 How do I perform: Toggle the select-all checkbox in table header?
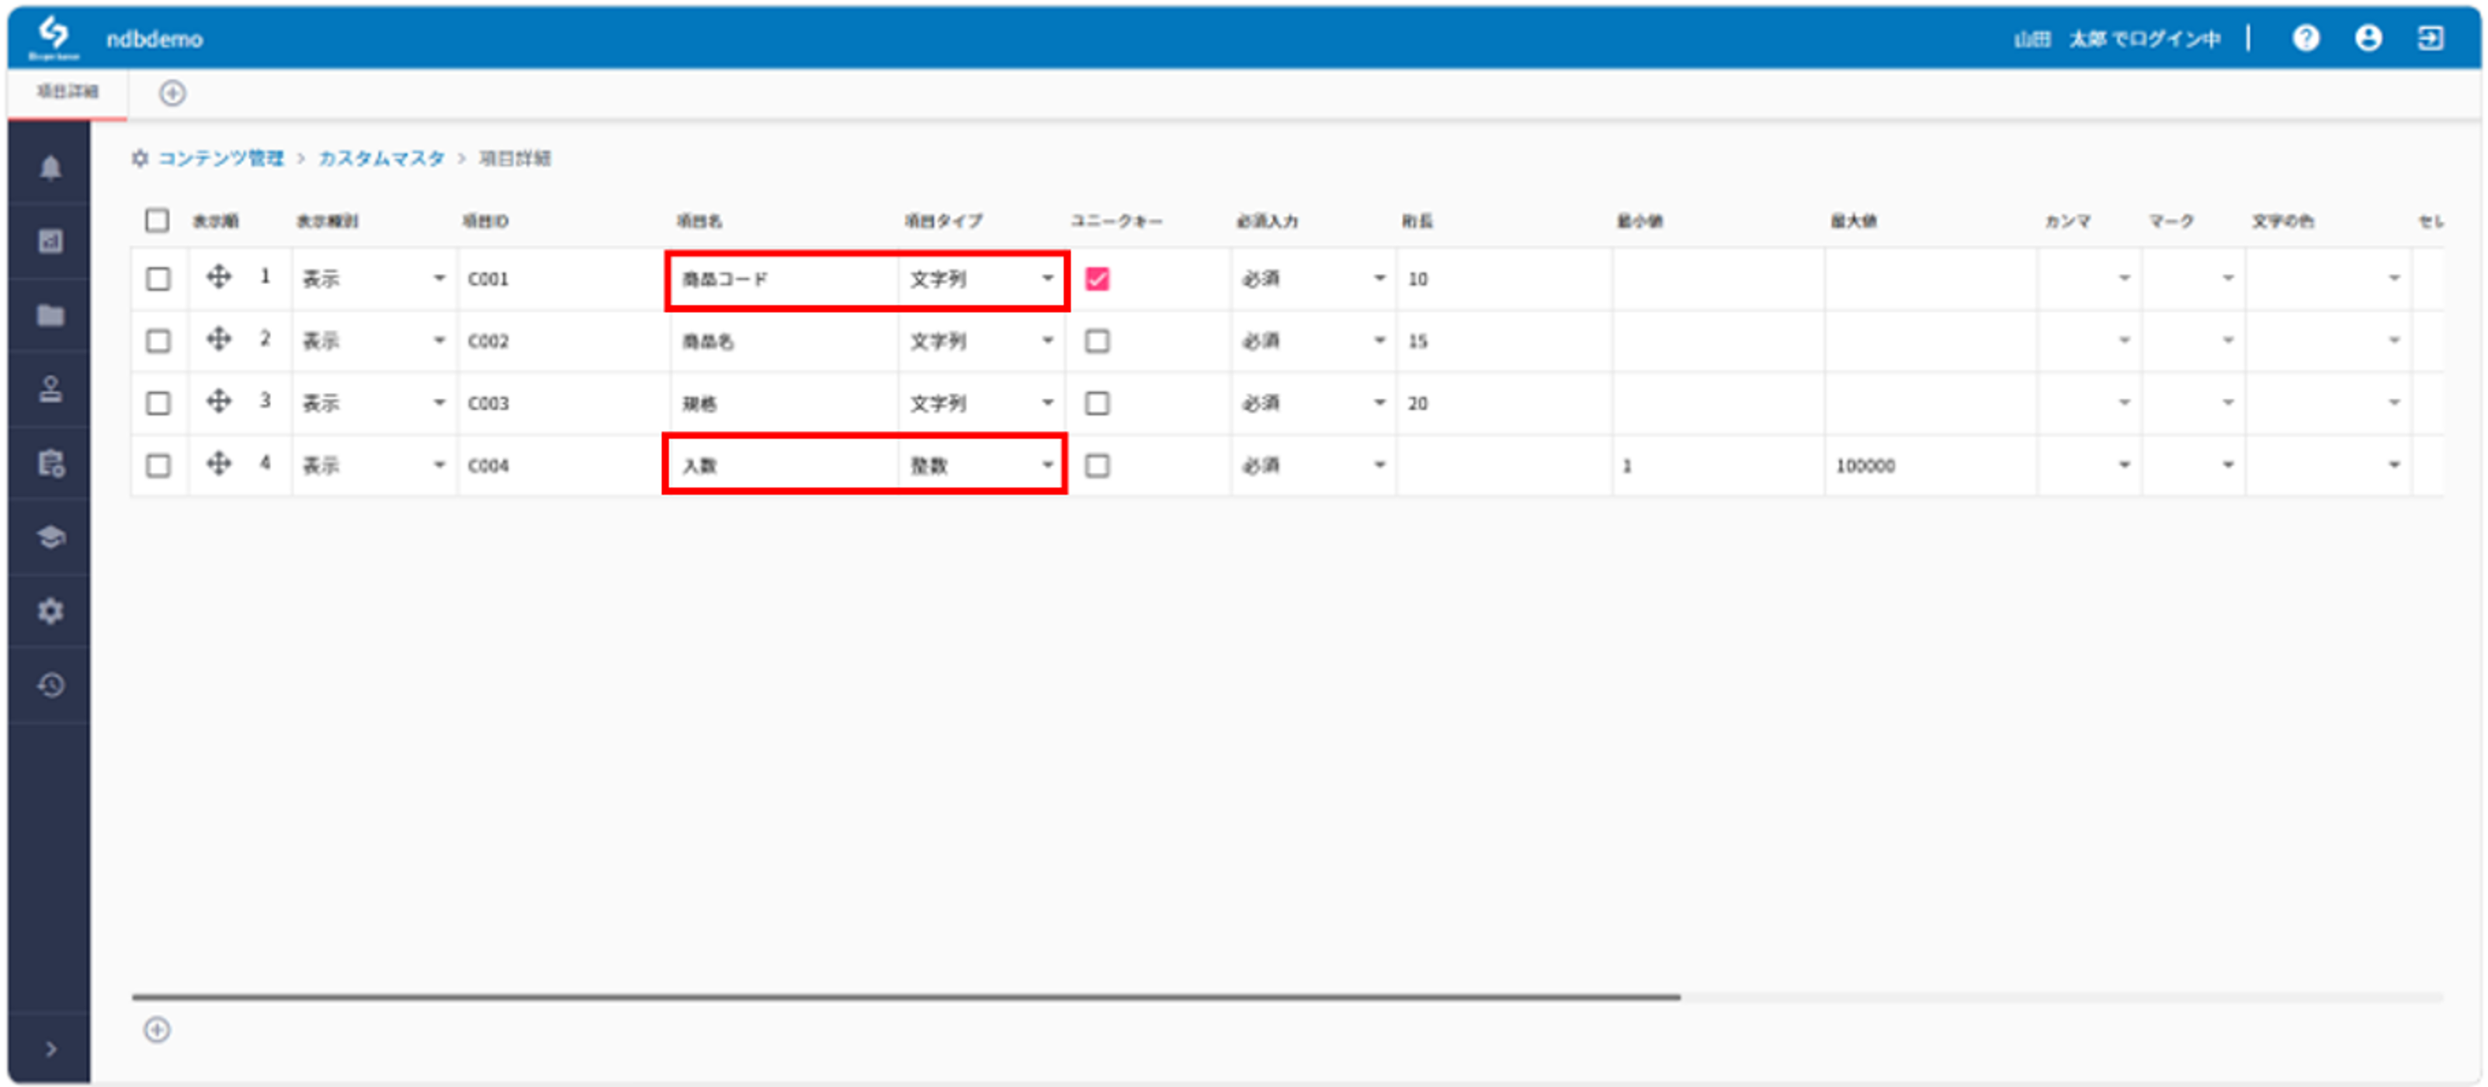tap(158, 221)
